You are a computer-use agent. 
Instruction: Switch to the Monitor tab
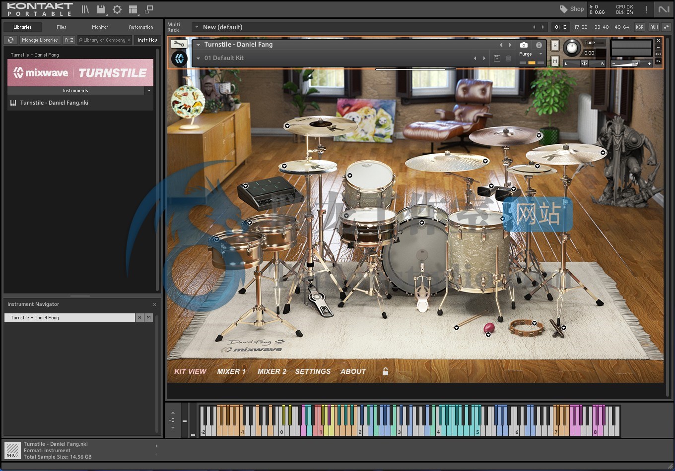tap(100, 27)
